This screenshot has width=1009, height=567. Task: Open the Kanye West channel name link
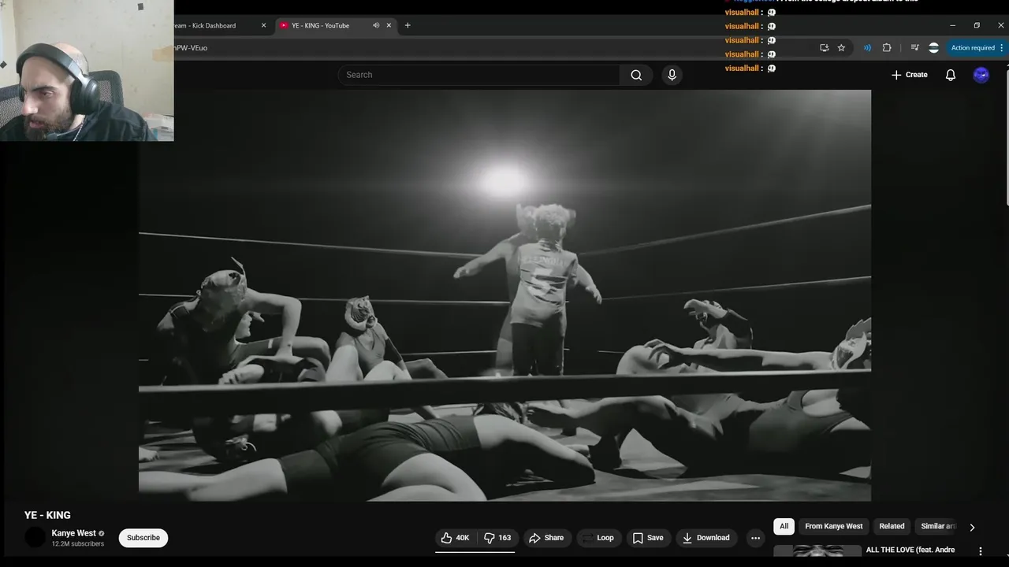(73, 533)
